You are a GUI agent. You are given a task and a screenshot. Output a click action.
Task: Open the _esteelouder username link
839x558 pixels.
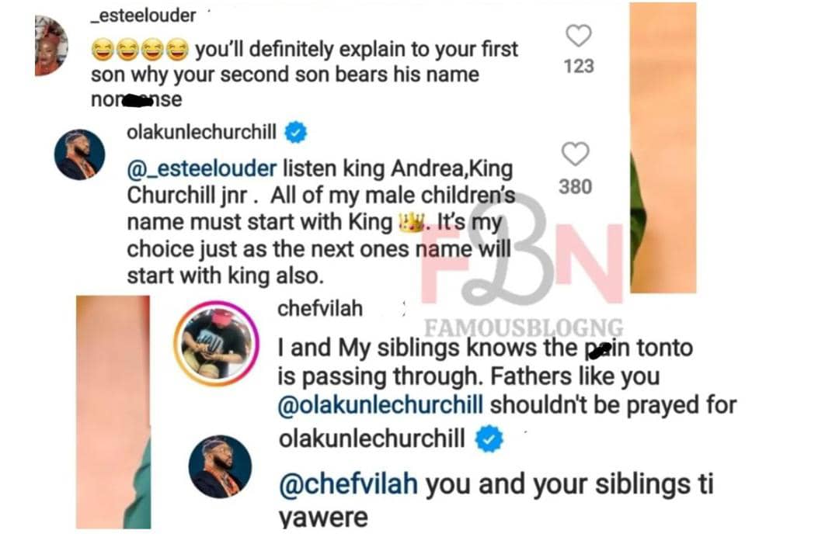[144, 16]
